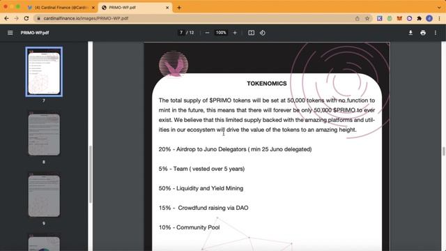Go back to the previous page
The image size is (446, 251).
tap(6, 18)
